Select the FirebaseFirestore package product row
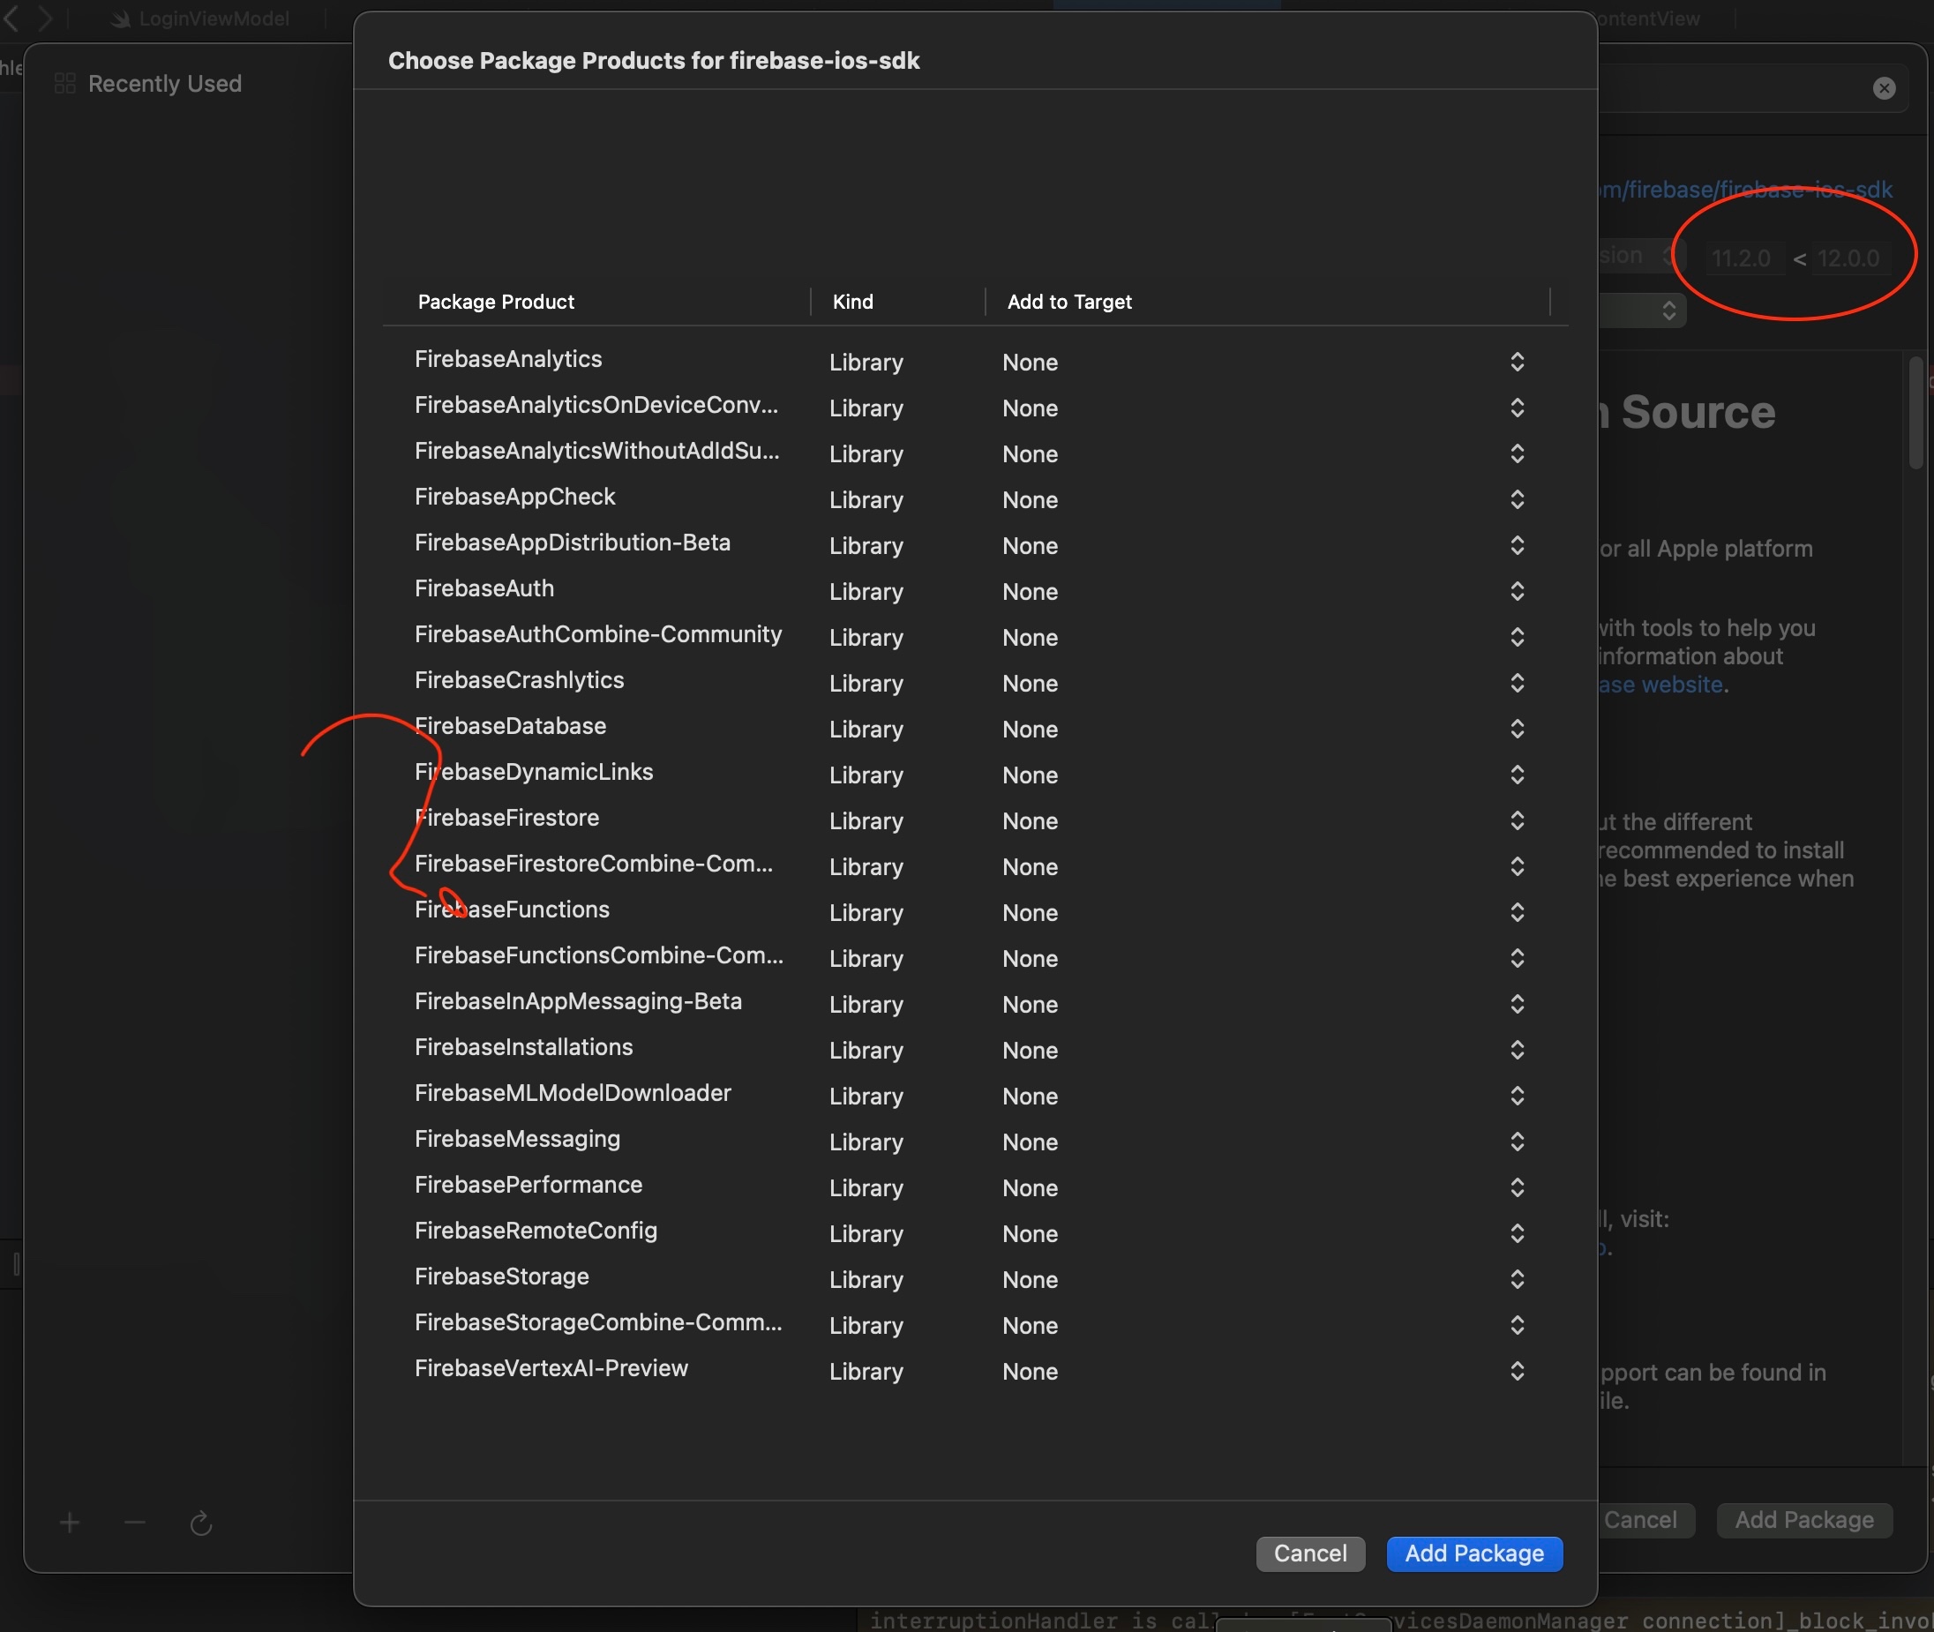 (x=975, y=820)
